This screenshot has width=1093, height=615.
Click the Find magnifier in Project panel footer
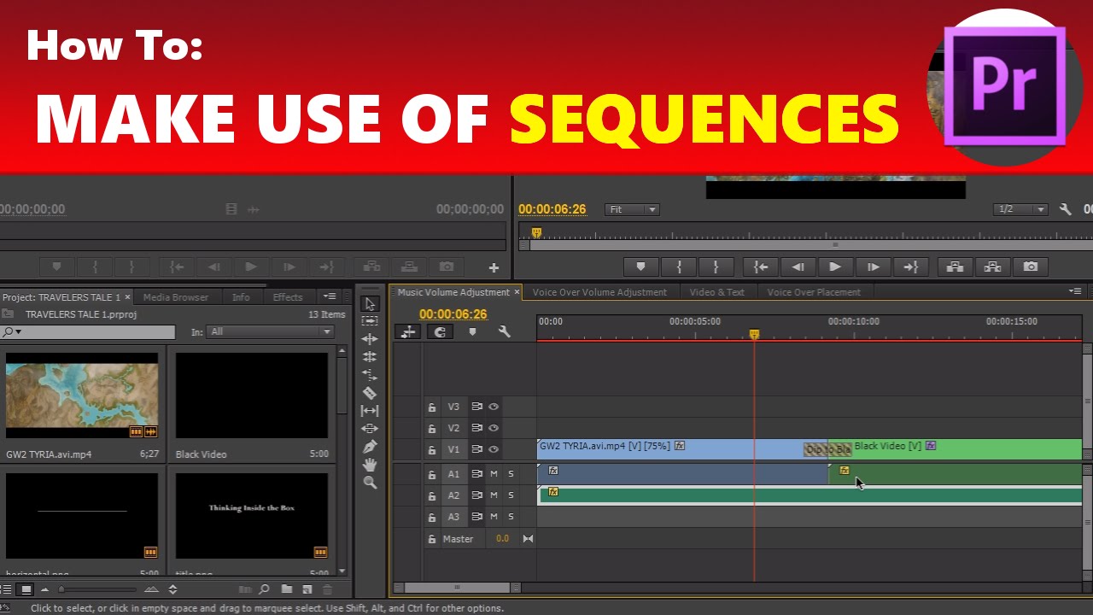pos(265,589)
